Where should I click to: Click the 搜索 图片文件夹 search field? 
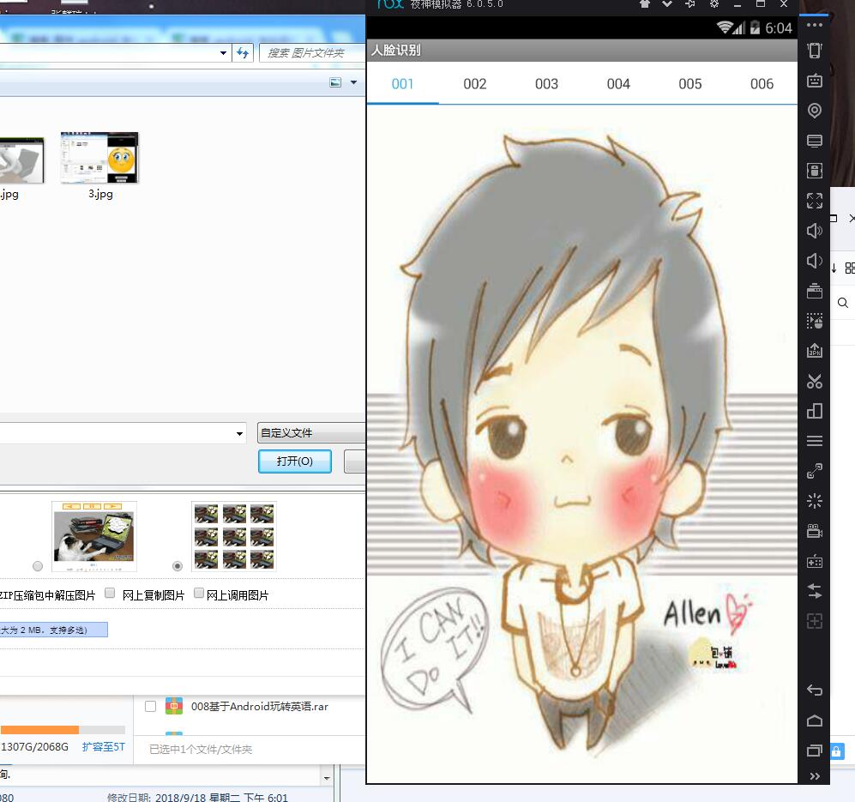tap(311, 53)
